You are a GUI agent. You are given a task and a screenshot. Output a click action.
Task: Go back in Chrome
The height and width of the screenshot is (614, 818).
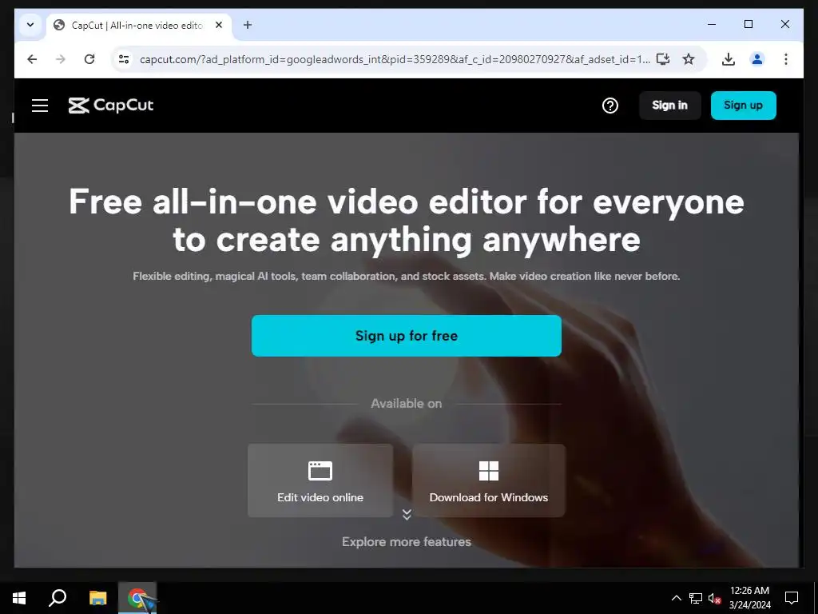click(32, 59)
